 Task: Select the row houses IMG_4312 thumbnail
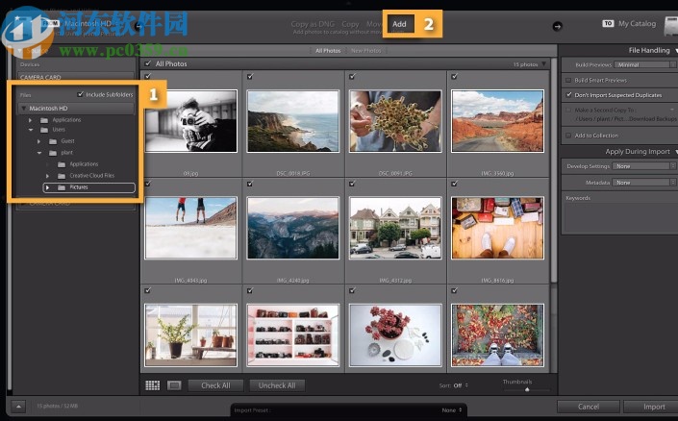[395, 228]
